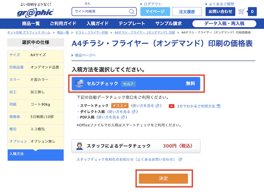264x194 pixels.
Task: Click the search magnifier icon
Action: click(x=131, y=12)
